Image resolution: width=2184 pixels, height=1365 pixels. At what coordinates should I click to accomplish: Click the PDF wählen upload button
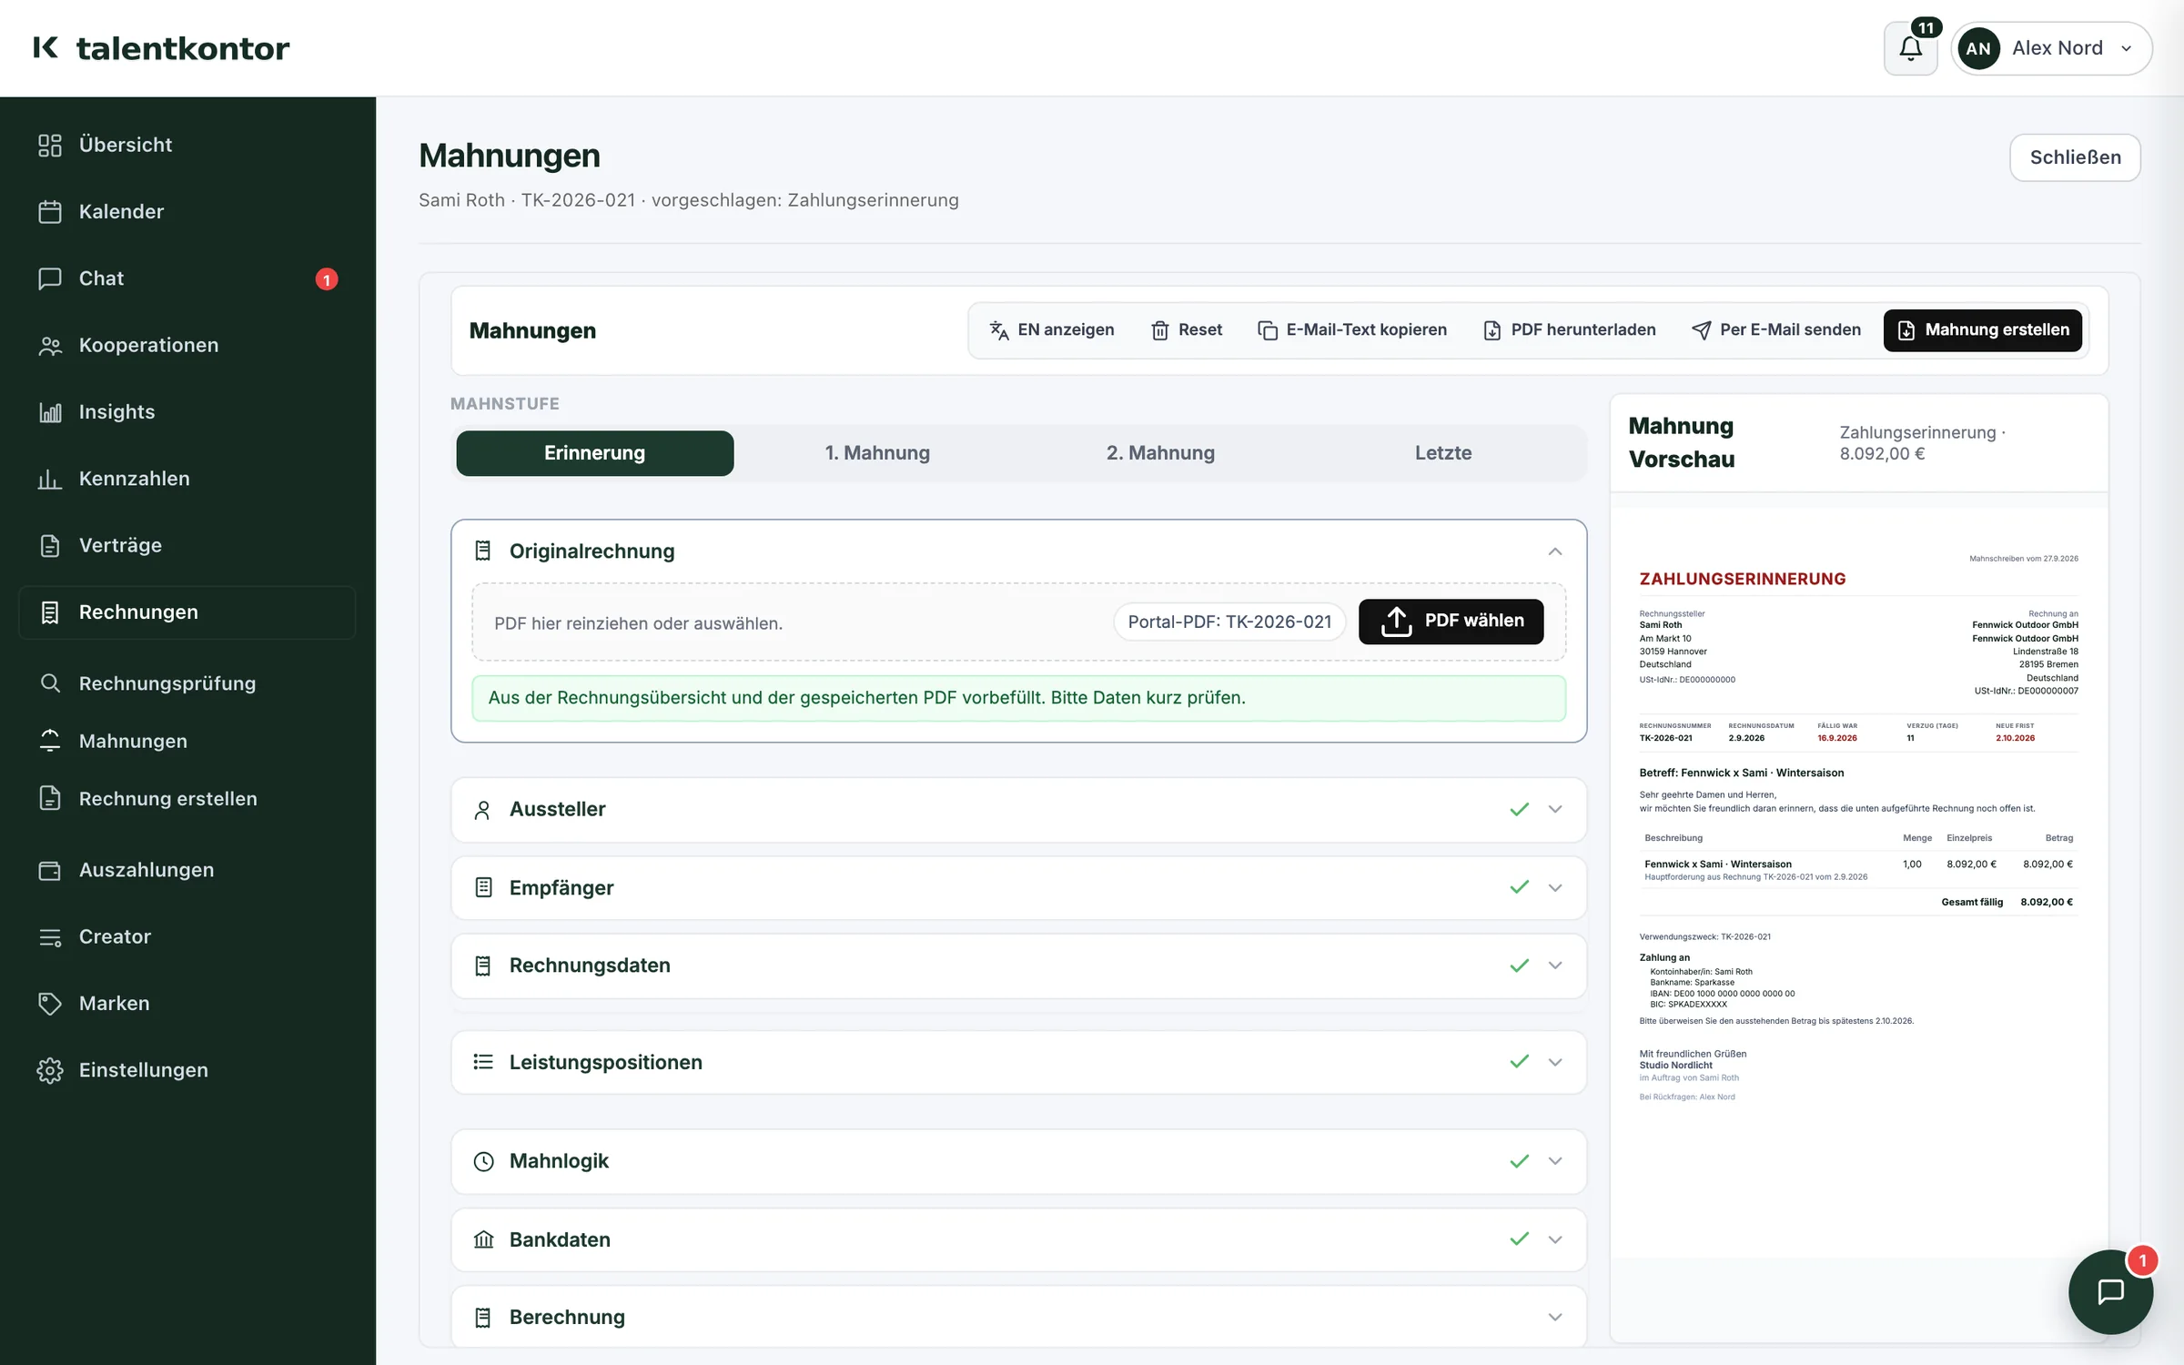pos(1451,622)
